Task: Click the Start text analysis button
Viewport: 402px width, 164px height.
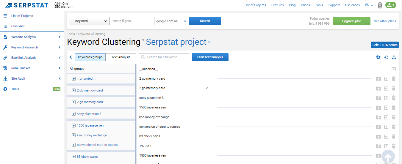Action: [210, 57]
